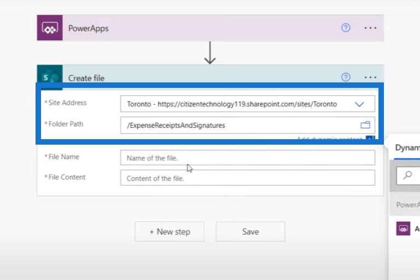Screen dimensions: 420x280
Task: Expand the Site Address dropdown
Action: tap(359, 104)
